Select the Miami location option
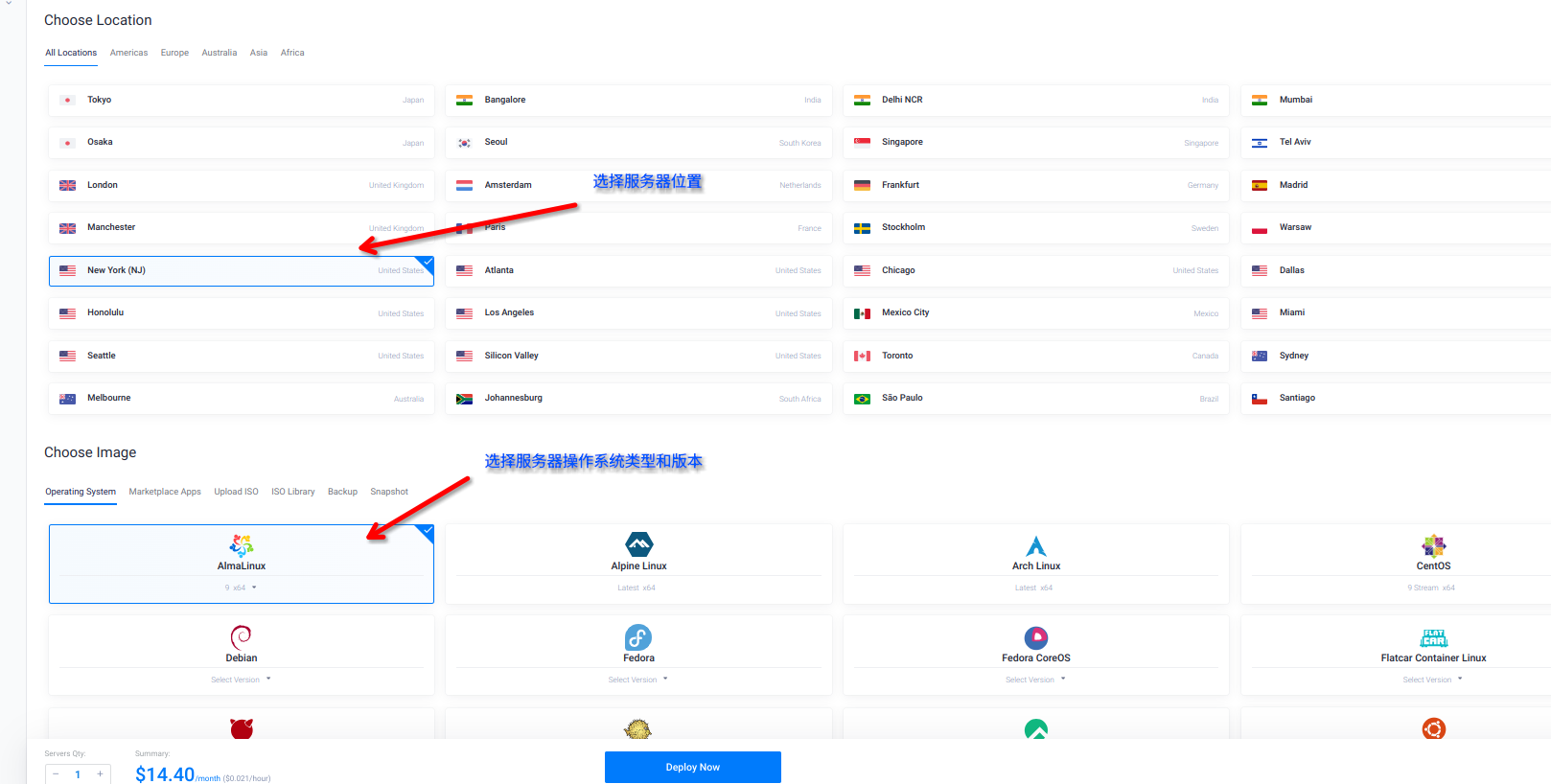 [x=1396, y=313]
